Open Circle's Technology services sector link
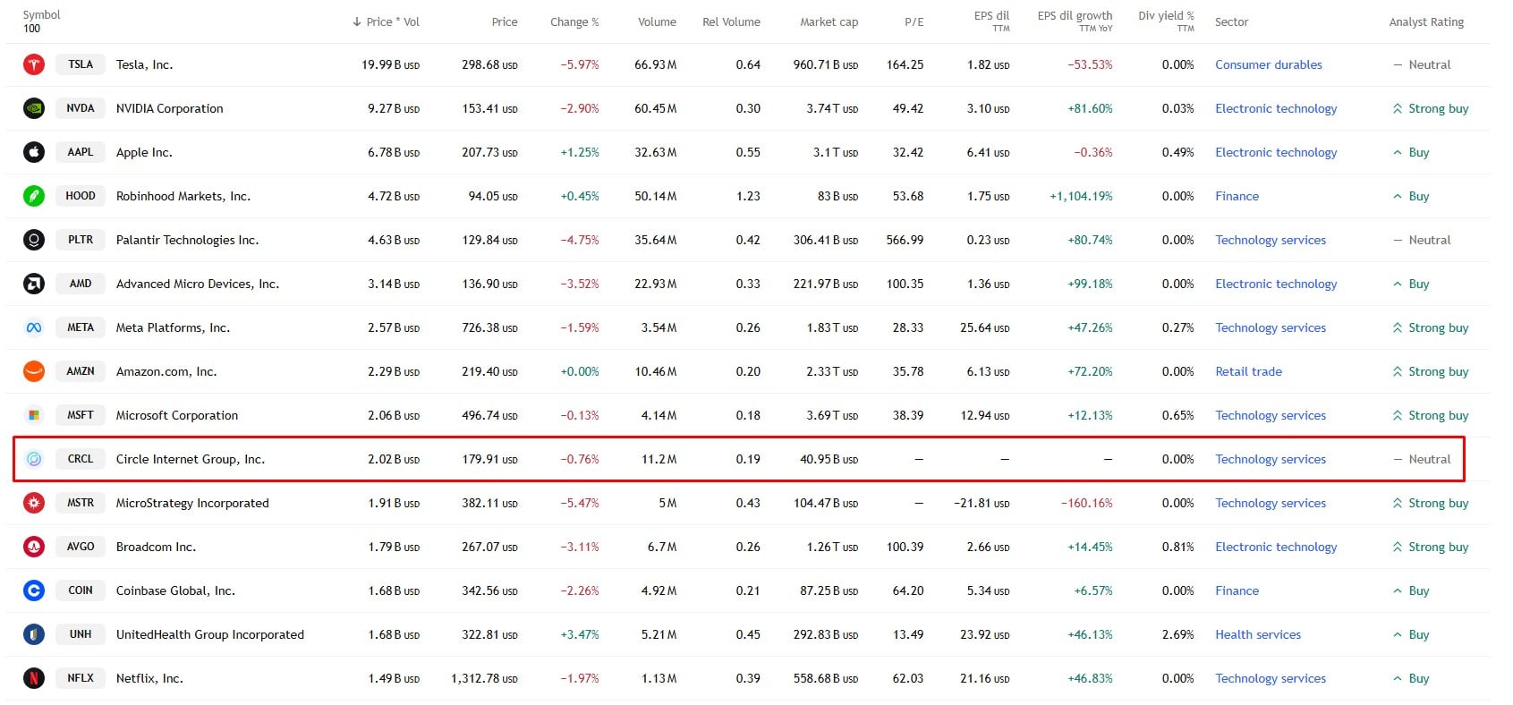1513x705 pixels. pyautogui.click(x=1271, y=459)
